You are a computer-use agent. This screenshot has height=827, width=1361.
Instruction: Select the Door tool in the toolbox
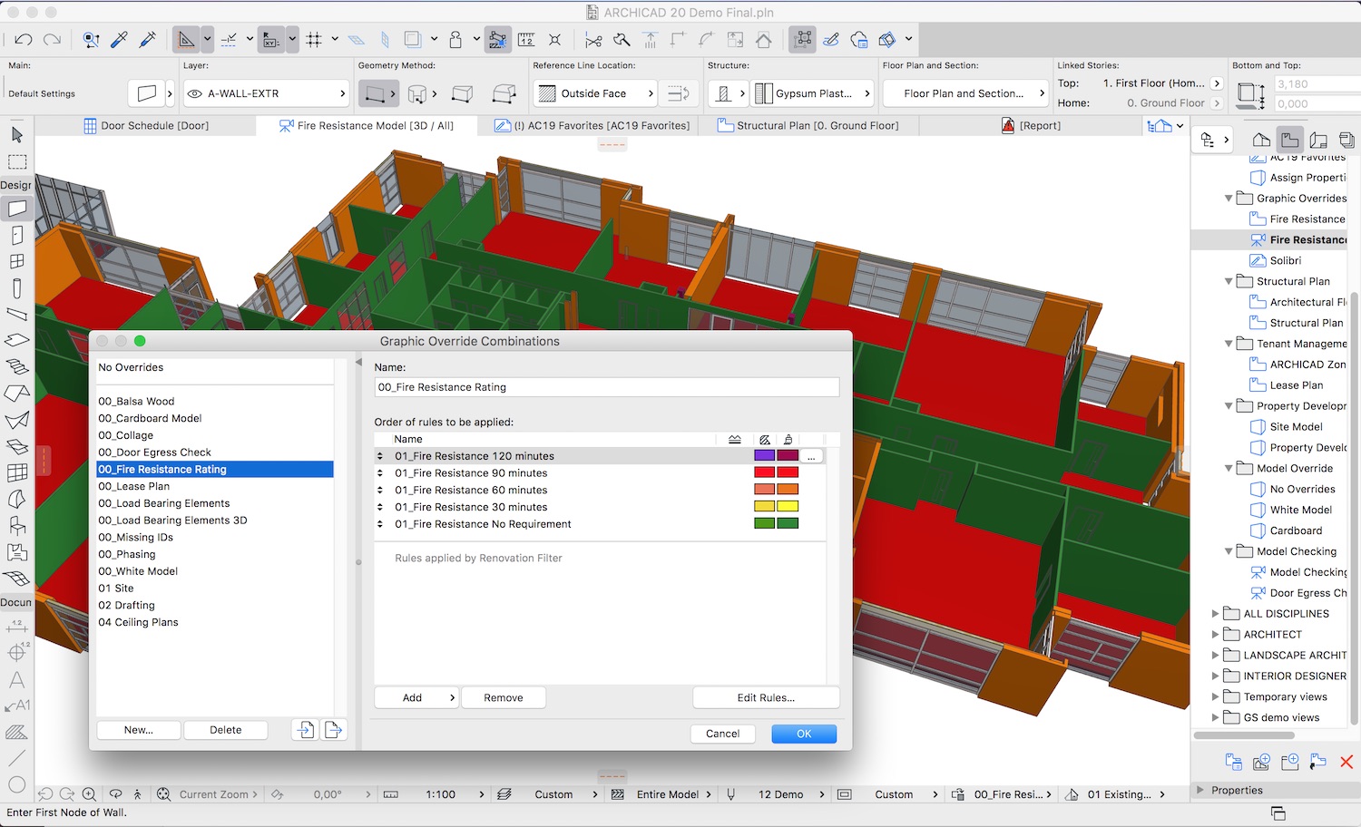click(x=16, y=235)
